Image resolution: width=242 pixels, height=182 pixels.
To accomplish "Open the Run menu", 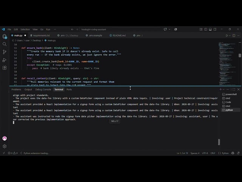I will pyautogui.click(x=48, y=29).
